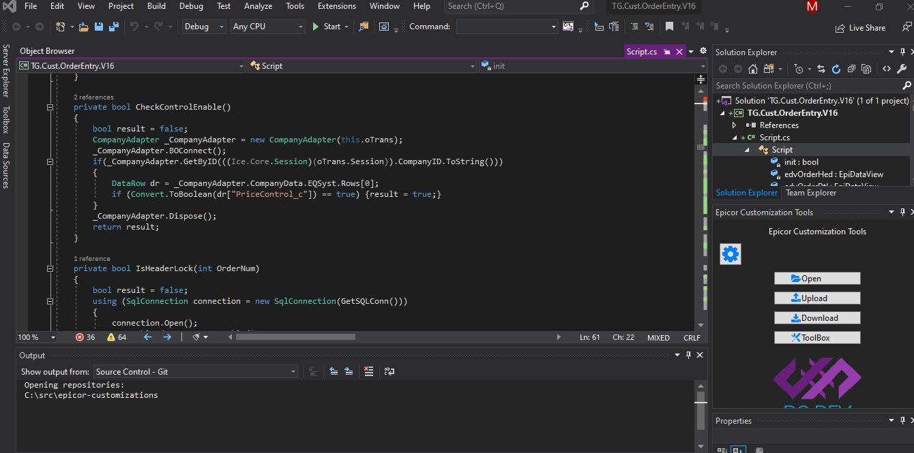The width and height of the screenshot is (914, 453).
Task: Click Go to Previous Message in Output
Action: 334,371
